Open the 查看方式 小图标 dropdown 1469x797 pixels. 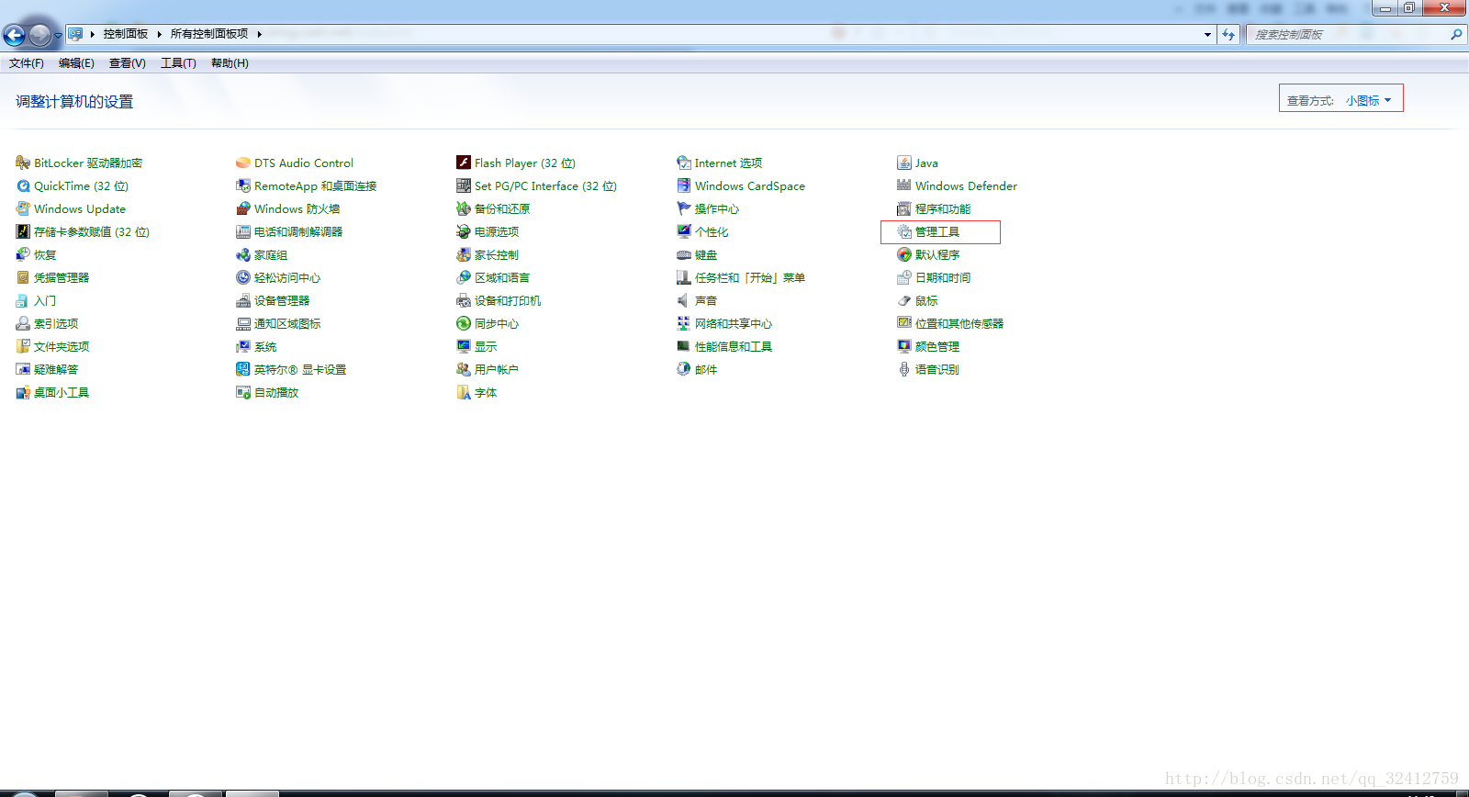(1369, 100)
